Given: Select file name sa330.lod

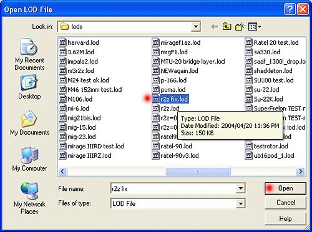Looking at the screenshot, I should [267, 52].
